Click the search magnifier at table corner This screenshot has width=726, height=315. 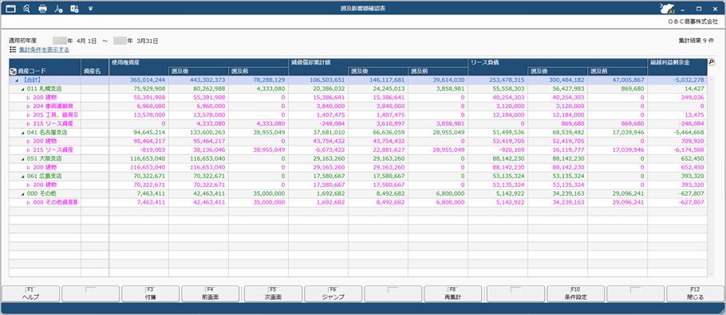pyautogui.click(x=711, y=62)
